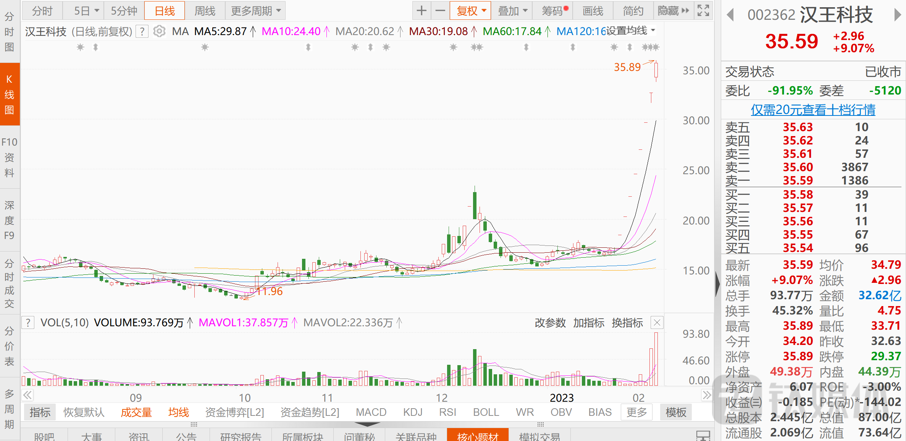Click the fullscreen expand icon

pyautogui.click(x=703, y=11)
